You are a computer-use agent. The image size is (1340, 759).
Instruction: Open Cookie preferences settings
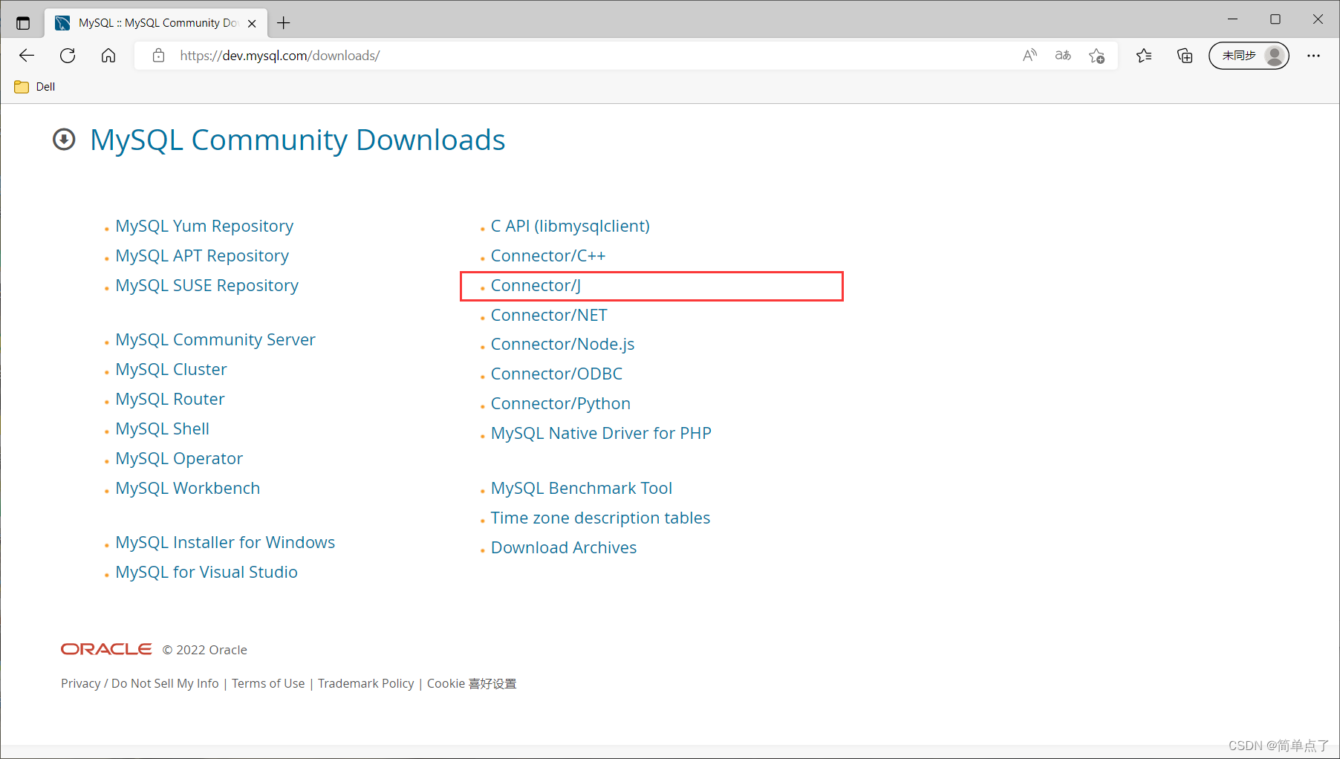coord(472,683)
